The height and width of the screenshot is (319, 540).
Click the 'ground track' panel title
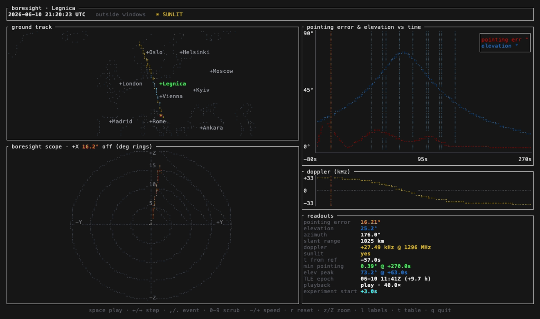[32, 27]
